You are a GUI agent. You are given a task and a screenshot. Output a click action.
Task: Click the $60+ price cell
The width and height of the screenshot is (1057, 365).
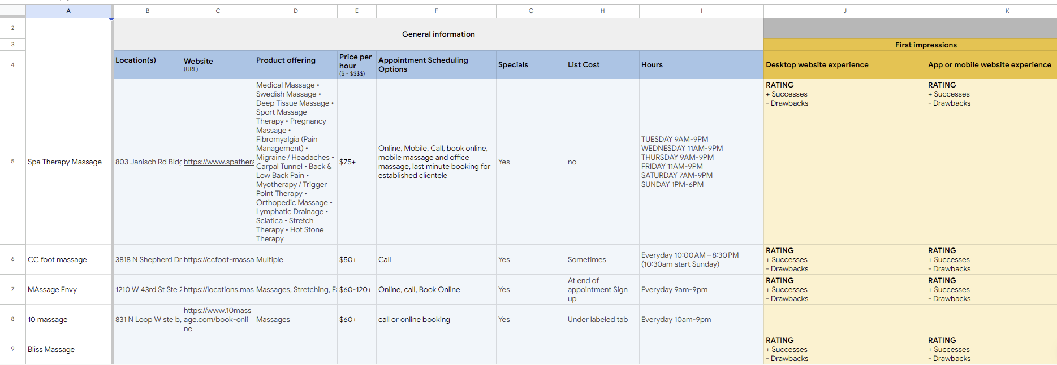(357, 319)
